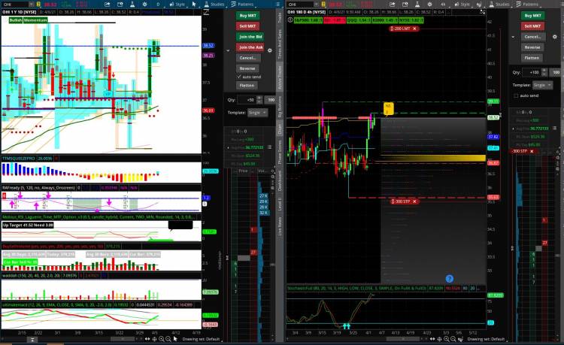Cancel the -200 LMT order on chart

click(414, 28)
